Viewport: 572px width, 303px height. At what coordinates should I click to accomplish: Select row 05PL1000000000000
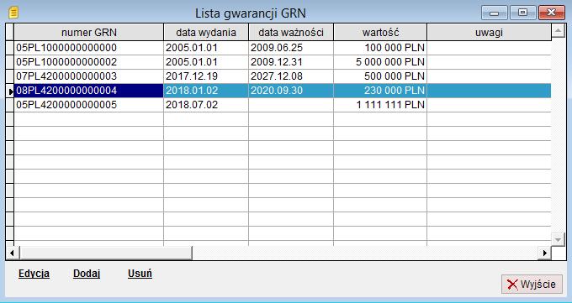283,48
